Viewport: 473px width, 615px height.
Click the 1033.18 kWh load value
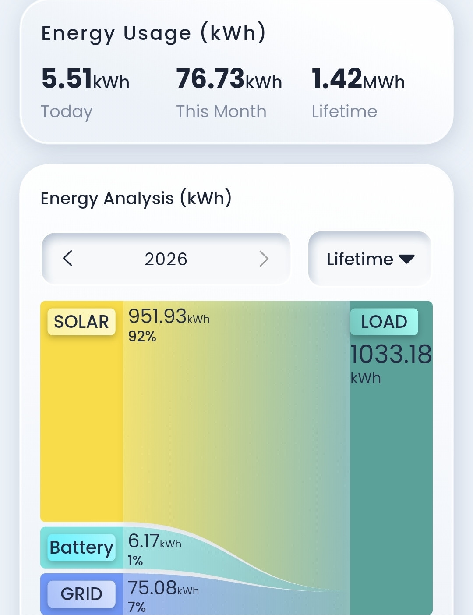click(x=391, y=364)
